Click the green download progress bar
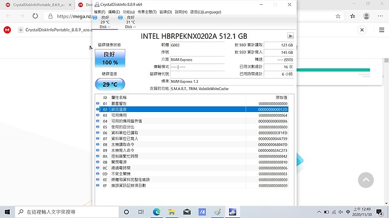389x218 pixels. [333, 70]
